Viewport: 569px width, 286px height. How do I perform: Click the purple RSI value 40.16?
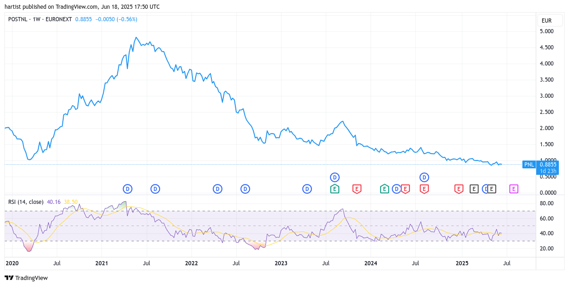54,202
